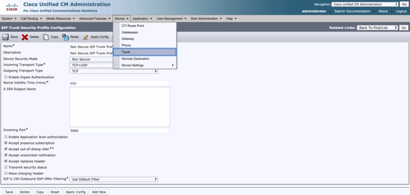Click the Search Documentation link
410x195 pixels.
(352, 11)
